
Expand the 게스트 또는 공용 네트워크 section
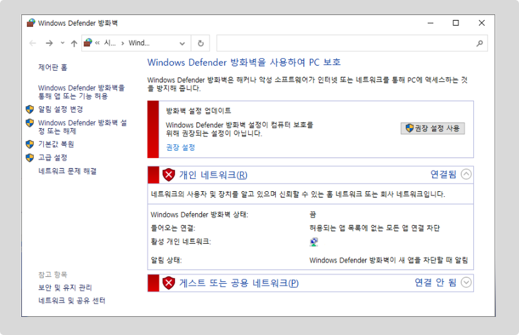466,282
